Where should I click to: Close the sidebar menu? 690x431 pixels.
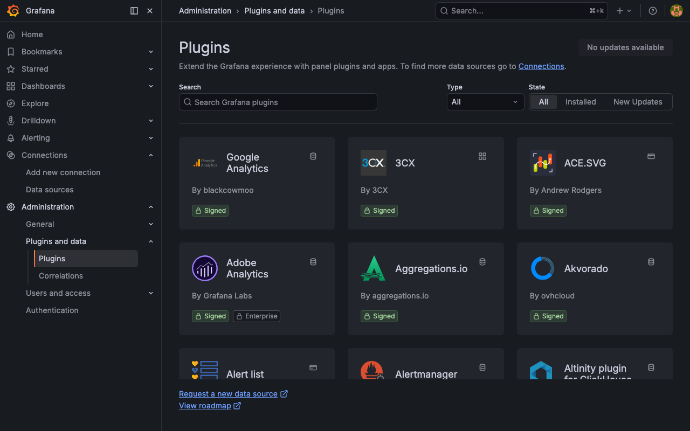click(150, 11)
